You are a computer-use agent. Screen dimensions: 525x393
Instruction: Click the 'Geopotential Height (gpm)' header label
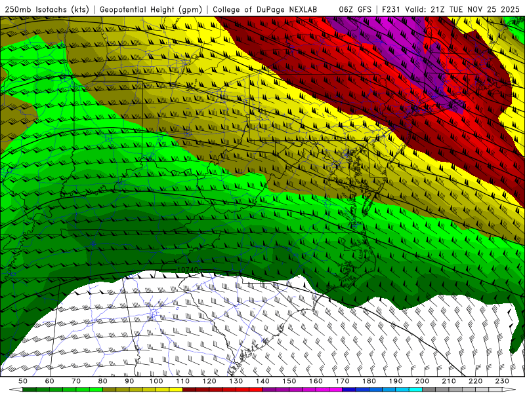click(151, 9)
